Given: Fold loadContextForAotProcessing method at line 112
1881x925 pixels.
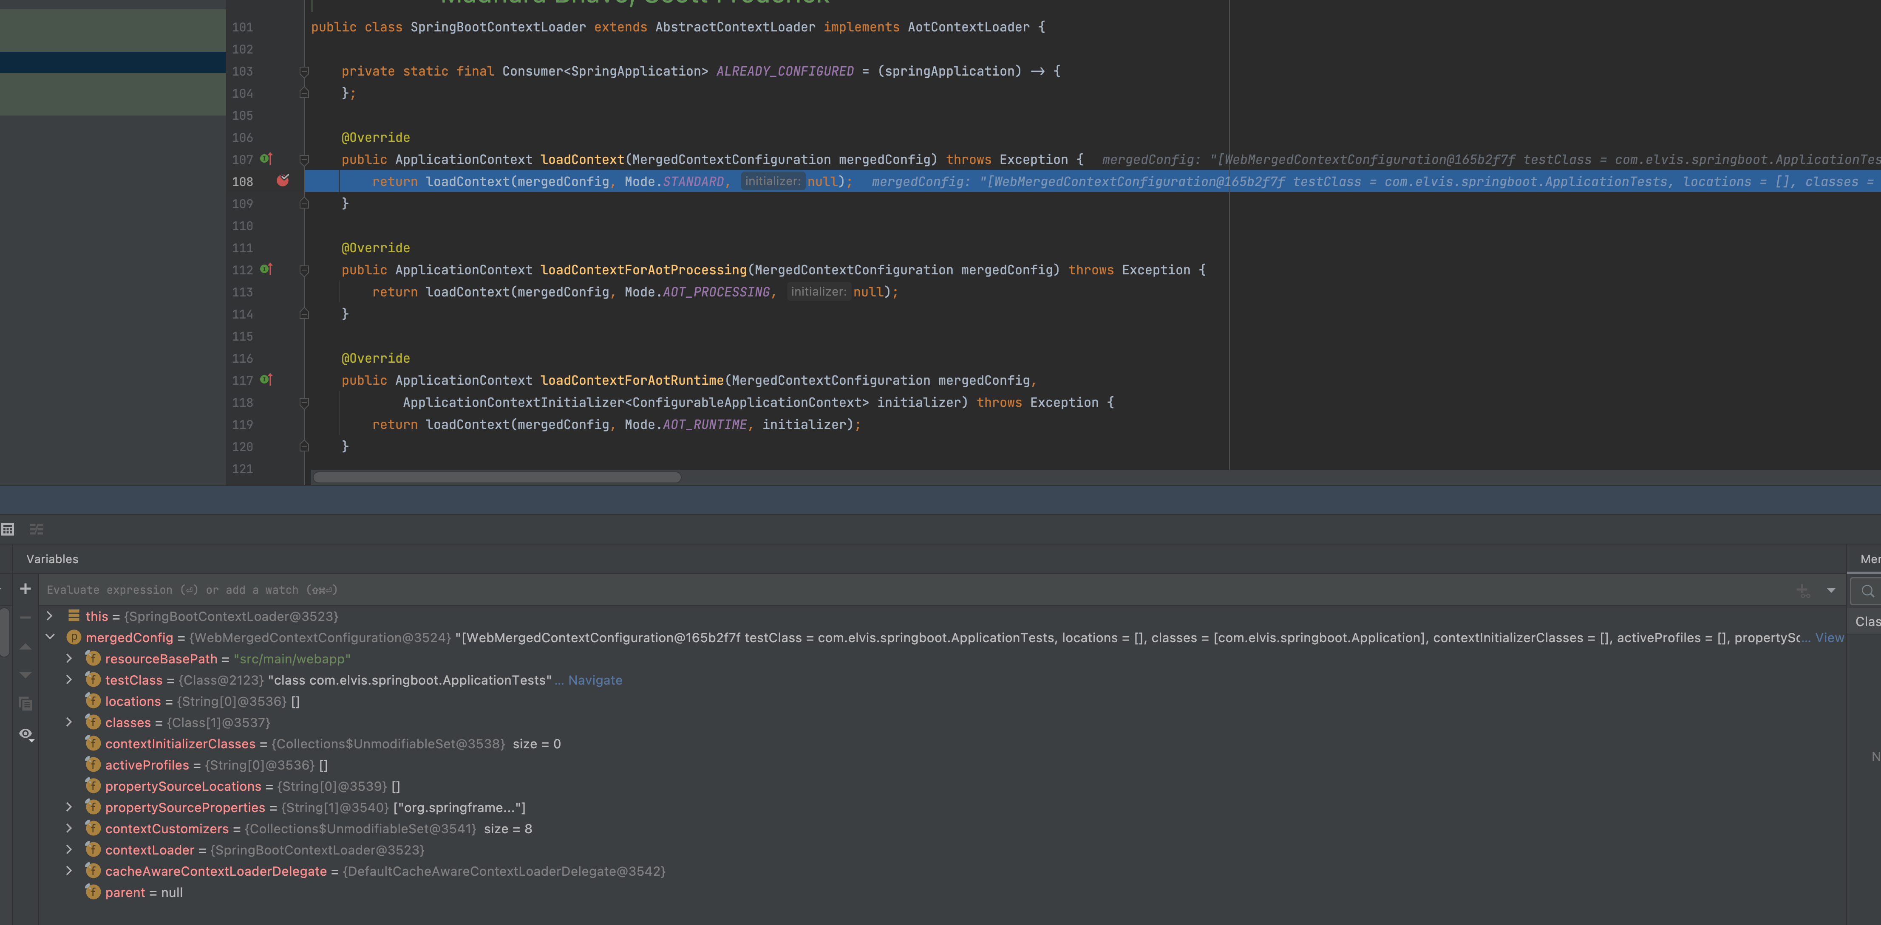Looking at the screenshot, I should tap(304, 270).
